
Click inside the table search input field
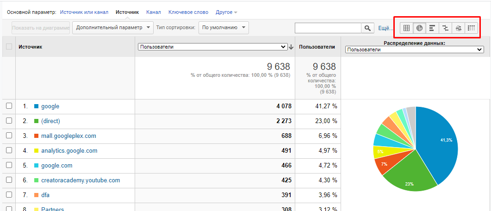point(328,28)
